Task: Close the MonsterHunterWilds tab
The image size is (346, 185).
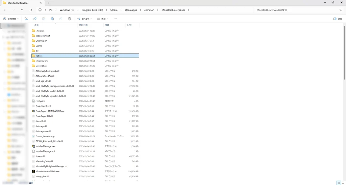Action: click(41, 3)
